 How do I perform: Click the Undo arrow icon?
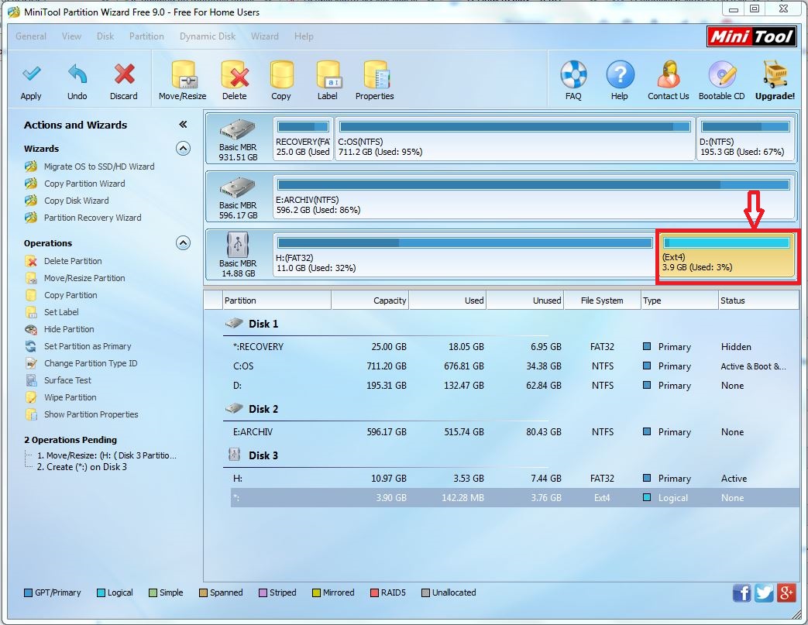point(77,76)
